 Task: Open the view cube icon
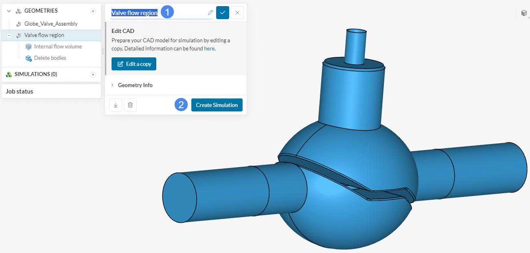click(524, 13)
